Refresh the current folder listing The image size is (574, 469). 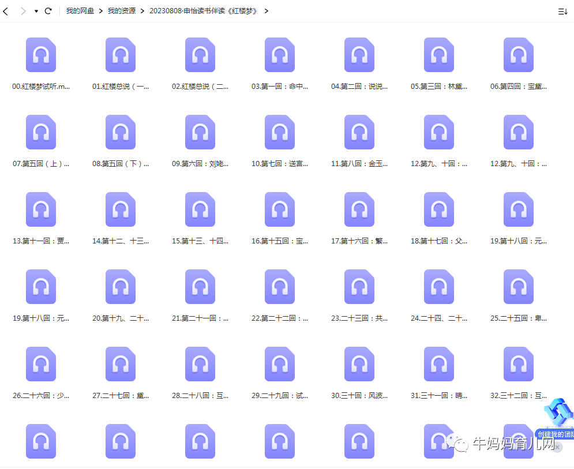[48, 11]
